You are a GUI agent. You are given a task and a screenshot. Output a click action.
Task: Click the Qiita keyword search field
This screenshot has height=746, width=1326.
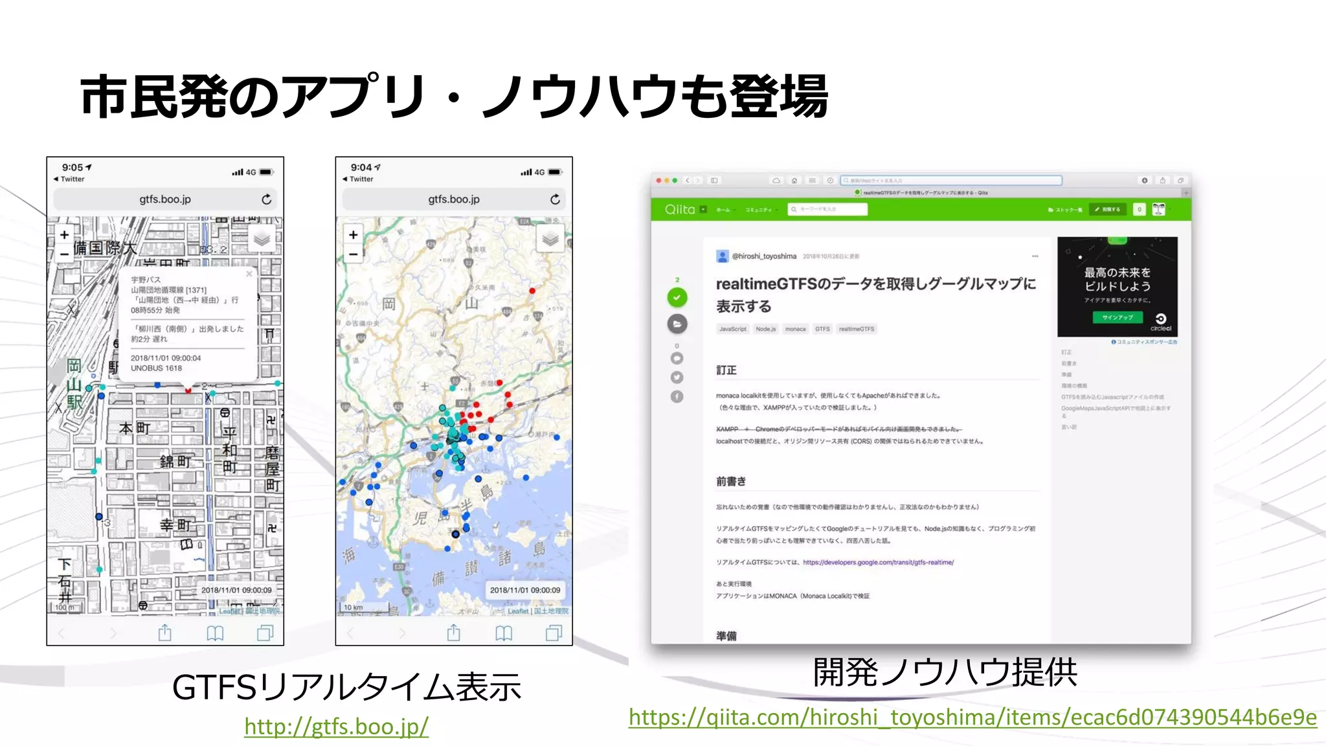(x=827, y=209)
